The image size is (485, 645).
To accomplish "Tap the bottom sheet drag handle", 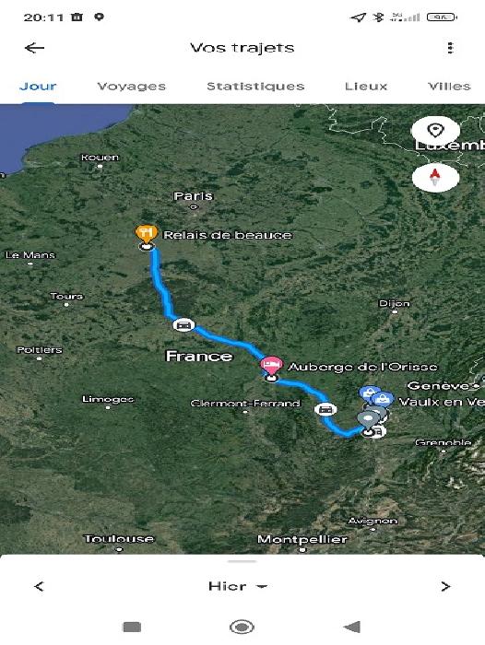I will point(243,561).
